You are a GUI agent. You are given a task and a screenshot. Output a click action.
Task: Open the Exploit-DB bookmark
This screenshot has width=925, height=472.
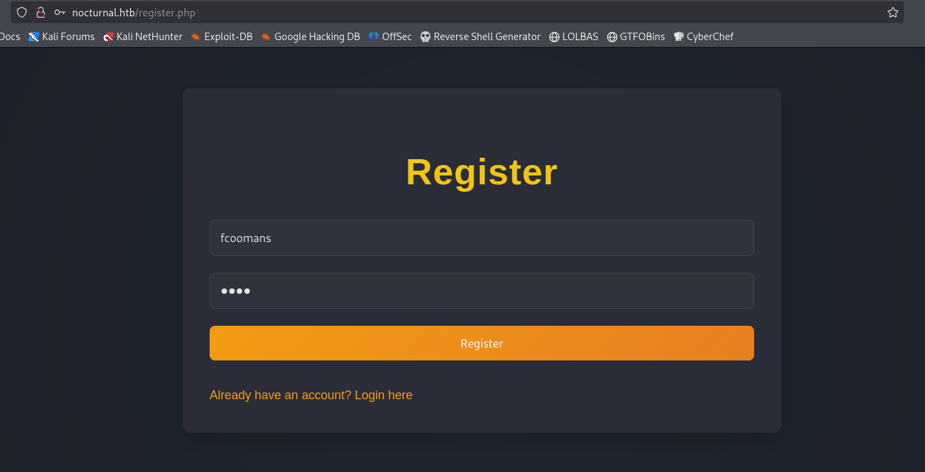click(221, 37)
